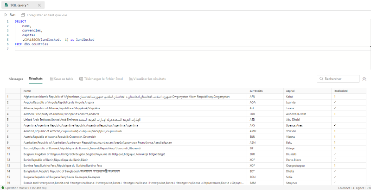Close the SQL query 1 tab
Image resolution: width=371 pixels, height=190 pixels.
[39, 5]
